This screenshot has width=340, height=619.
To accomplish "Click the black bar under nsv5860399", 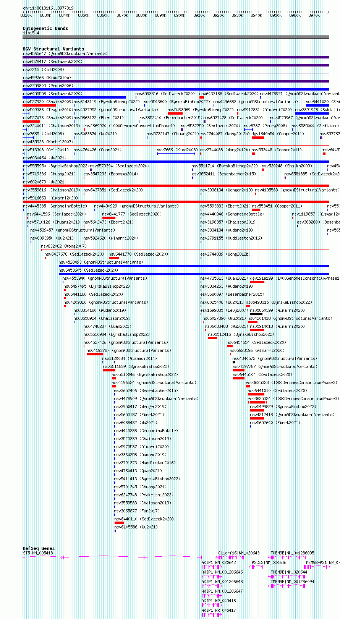I will (x=256, y=314).
